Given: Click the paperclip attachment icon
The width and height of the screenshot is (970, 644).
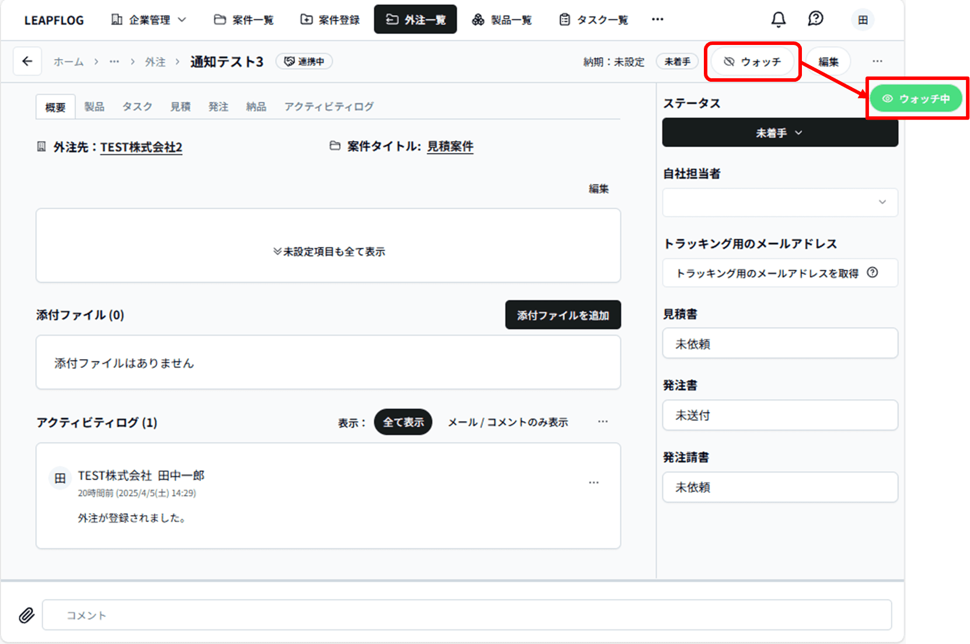Looking at the screenshot, I should pos(26,615).
